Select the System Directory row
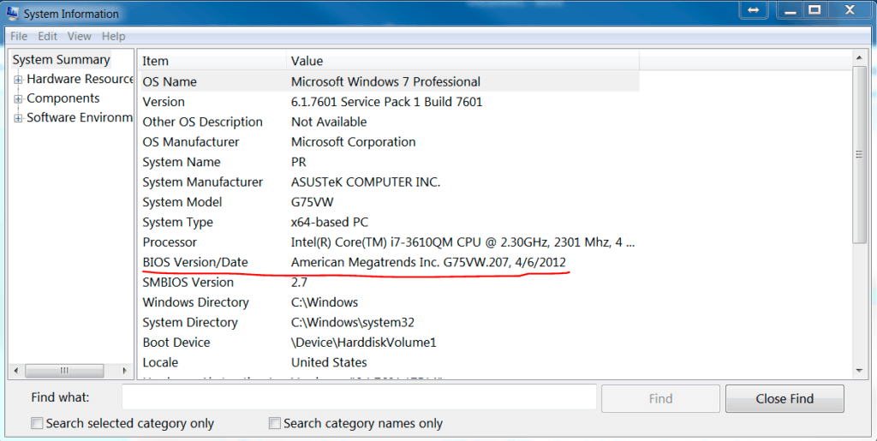 click(x=390, y=323)
